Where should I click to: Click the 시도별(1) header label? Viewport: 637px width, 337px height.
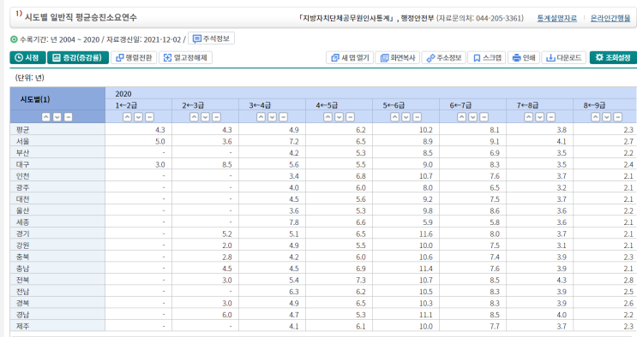[35, 99]
